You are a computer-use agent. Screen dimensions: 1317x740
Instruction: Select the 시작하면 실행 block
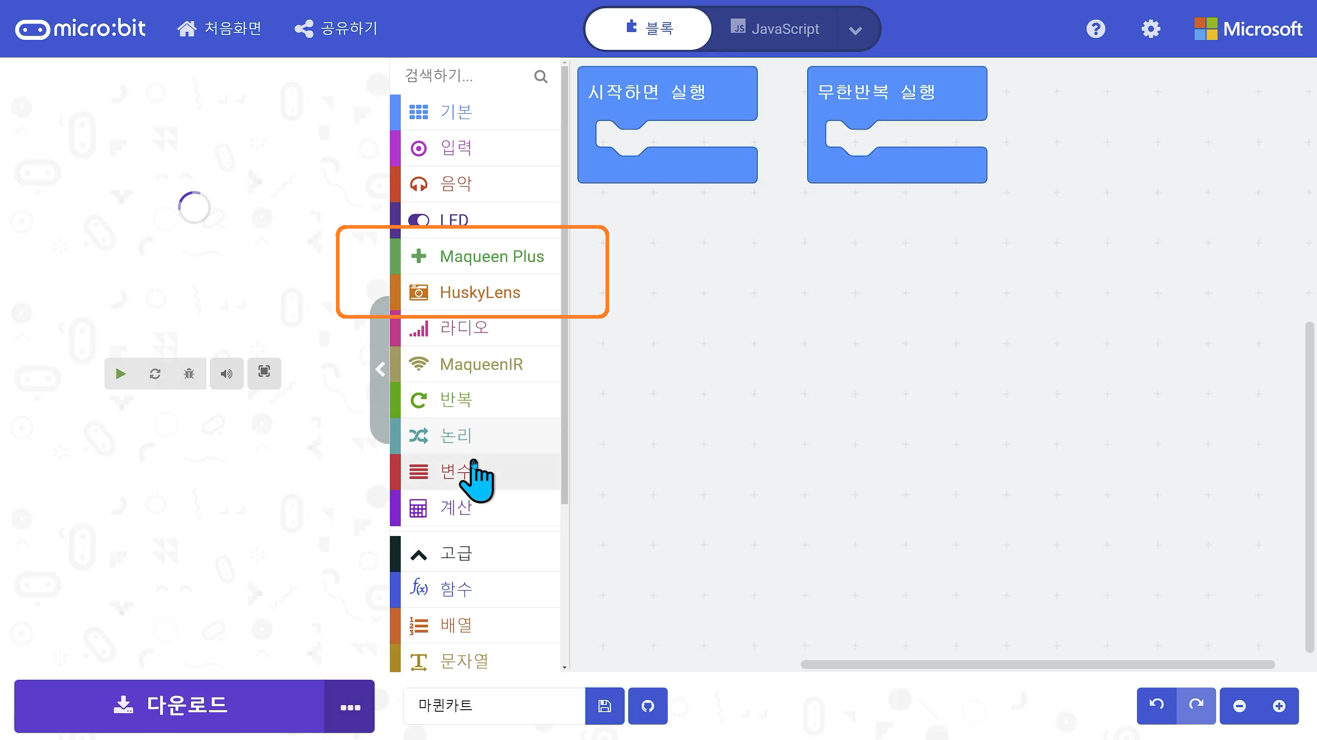[x=667, y=93]
